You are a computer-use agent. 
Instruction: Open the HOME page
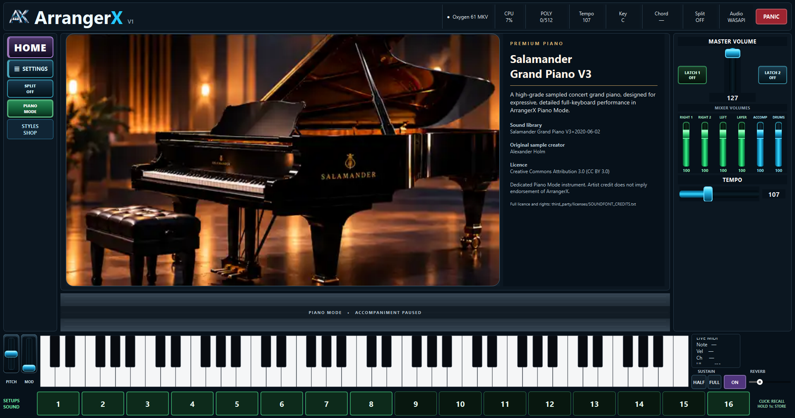30,48
